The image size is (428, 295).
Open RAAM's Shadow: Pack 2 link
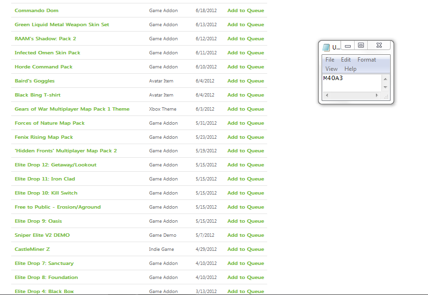[45, 39]
